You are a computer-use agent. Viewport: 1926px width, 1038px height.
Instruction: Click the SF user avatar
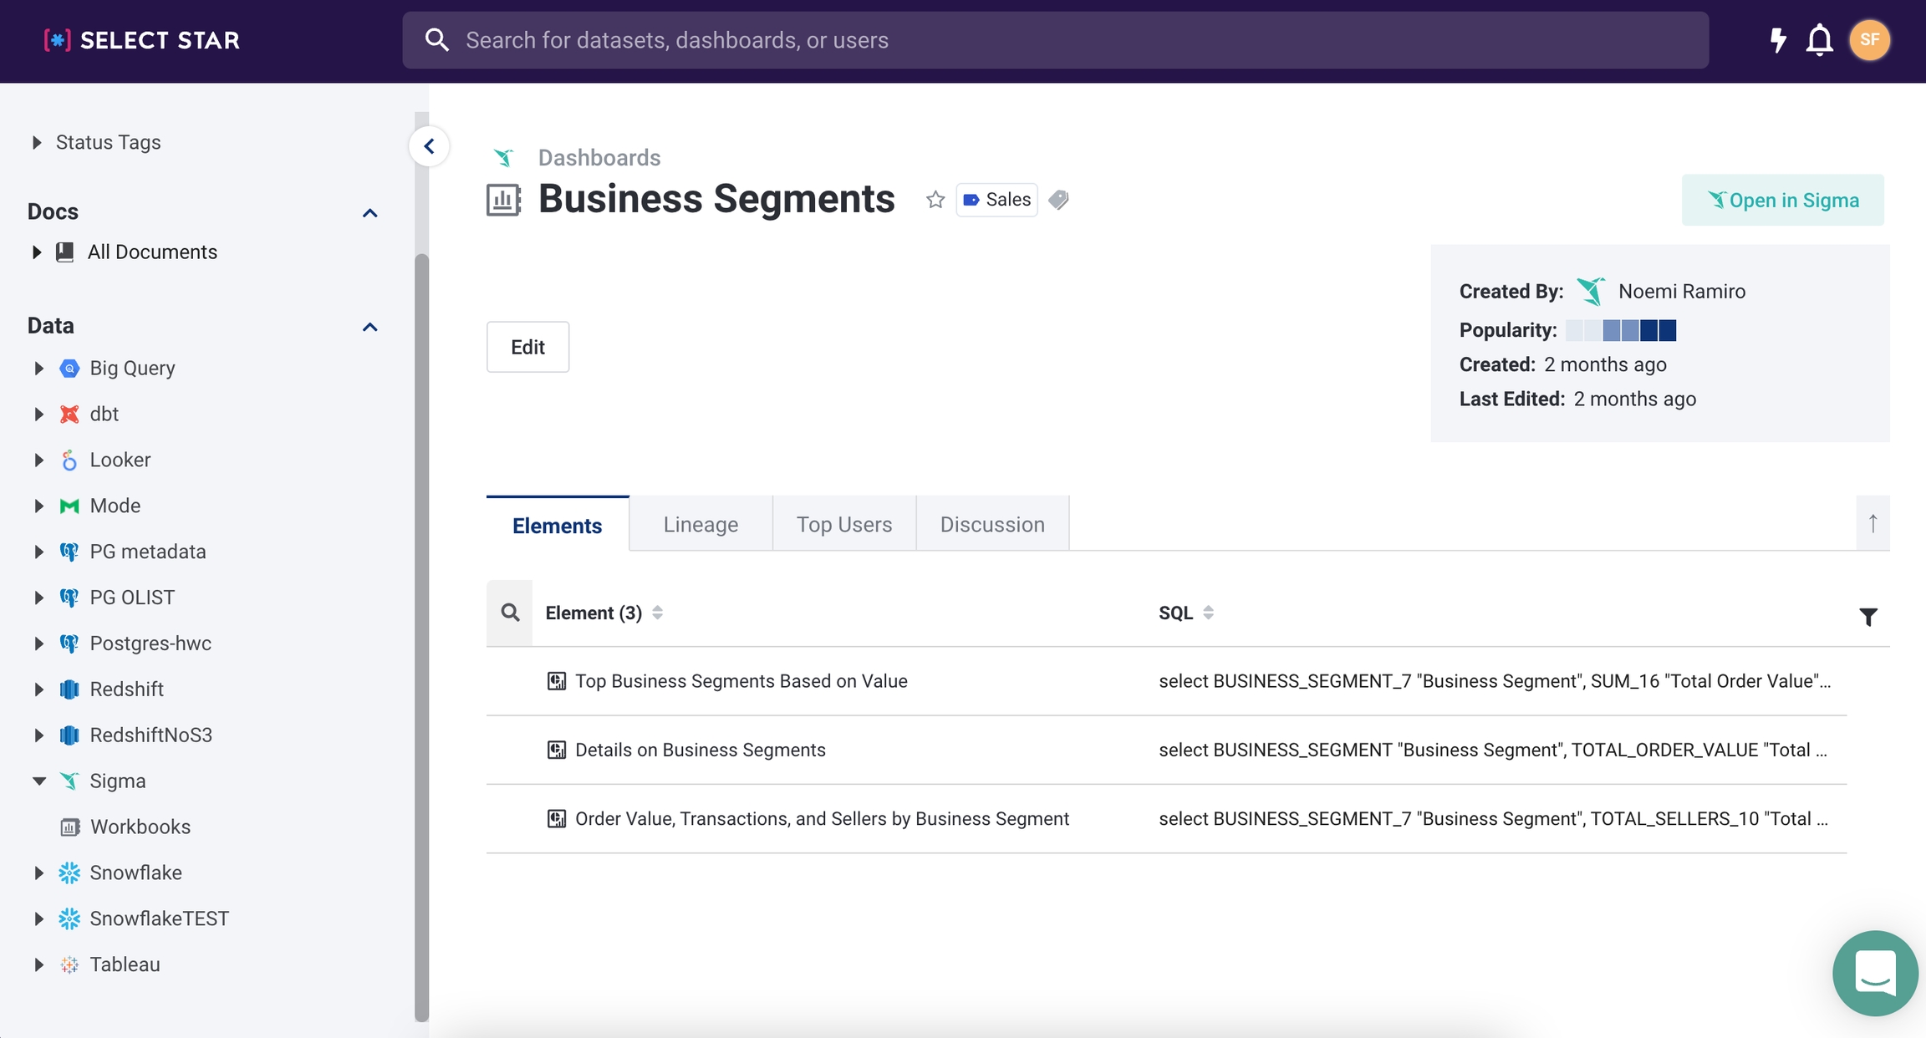[x=1869, y=40]
